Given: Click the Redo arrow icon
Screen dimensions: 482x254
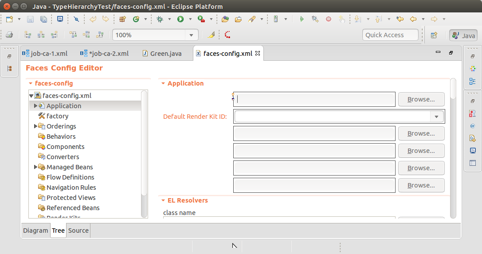Looking at the screenshot, I should 106,19.
